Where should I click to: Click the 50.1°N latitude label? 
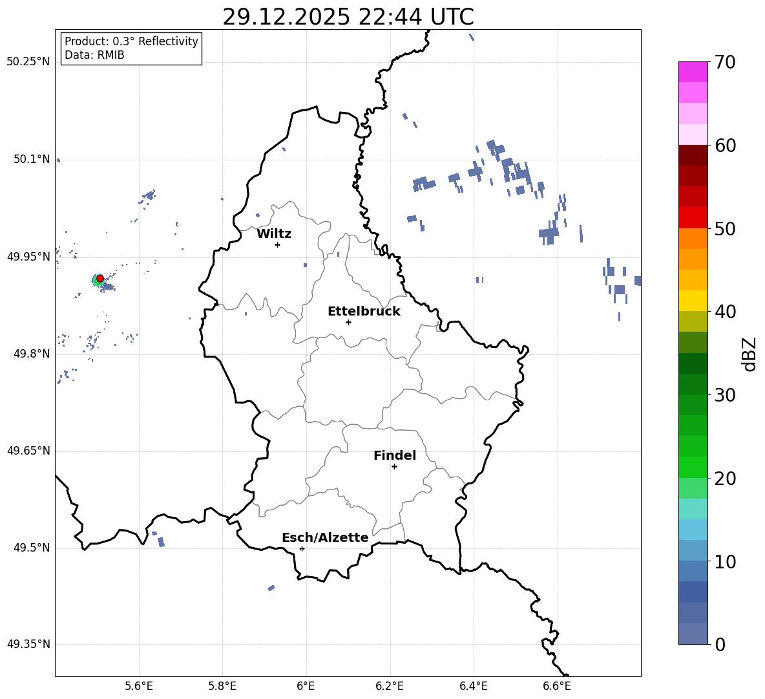[x=32, y=159]
